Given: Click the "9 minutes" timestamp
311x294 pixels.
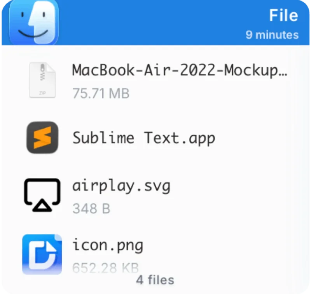Looking at the screenshot, I should [x=272, y=35].
